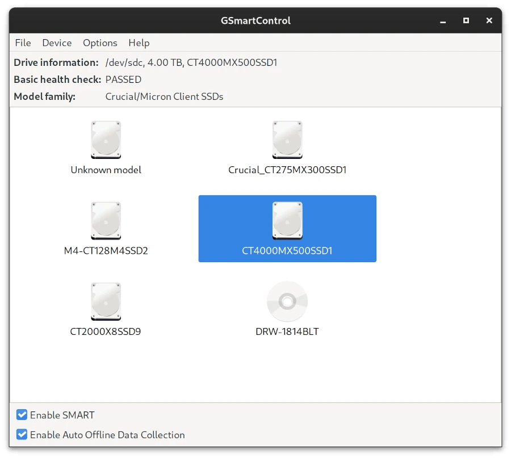Screen dimensions: 511x458
Task: Select the M4-CT128M4SSD2 drive icon
Action: [106, 220]
